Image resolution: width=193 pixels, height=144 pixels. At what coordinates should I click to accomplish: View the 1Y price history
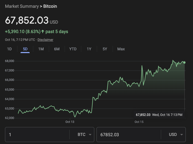click(x=89, y=49)
